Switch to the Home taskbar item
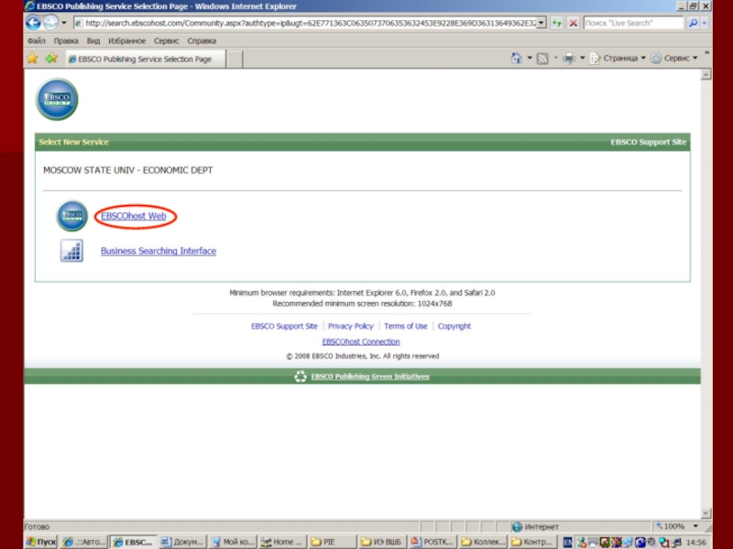The image size is (733, 549). pos(282,542)
